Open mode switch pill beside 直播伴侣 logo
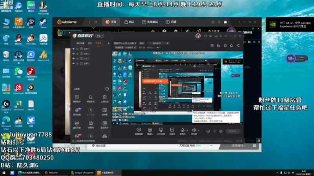314x176 pixels. [99, 36]
